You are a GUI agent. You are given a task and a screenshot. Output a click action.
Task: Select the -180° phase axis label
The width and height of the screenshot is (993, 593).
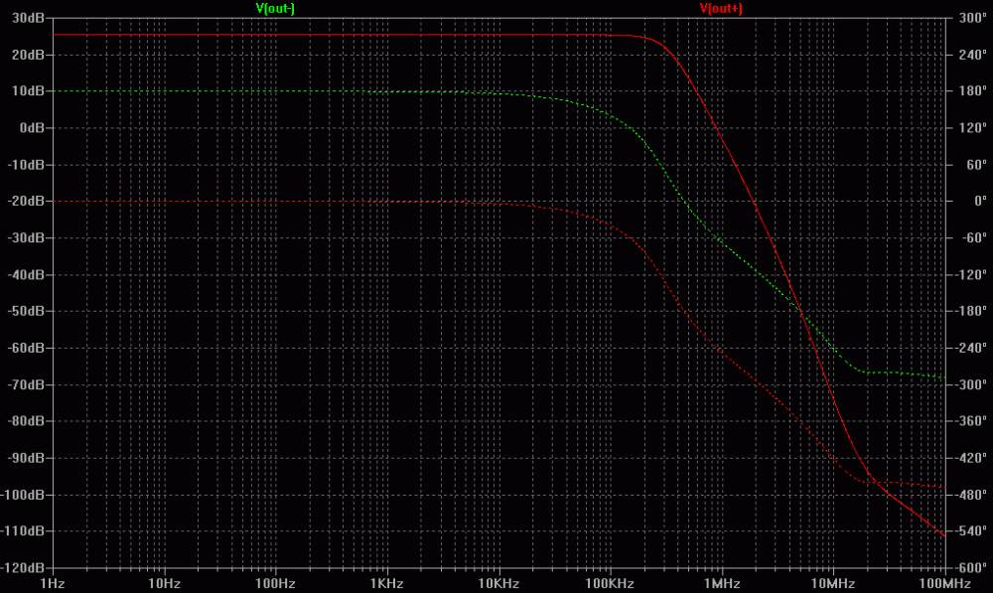[x=970, y=311]
